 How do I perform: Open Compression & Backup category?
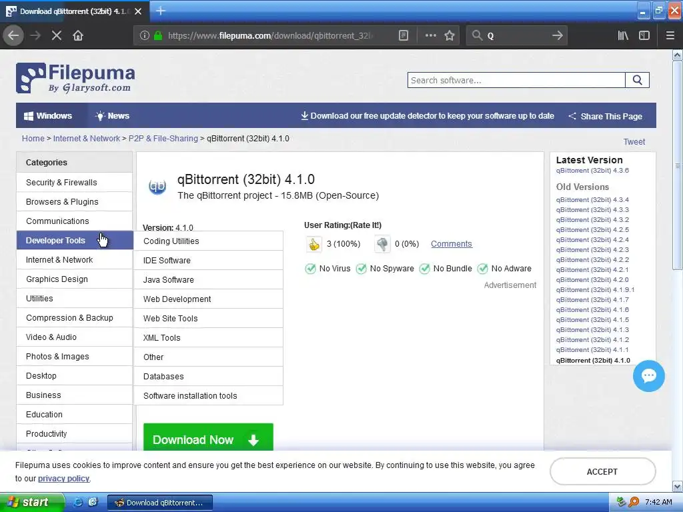pos(75,318)
